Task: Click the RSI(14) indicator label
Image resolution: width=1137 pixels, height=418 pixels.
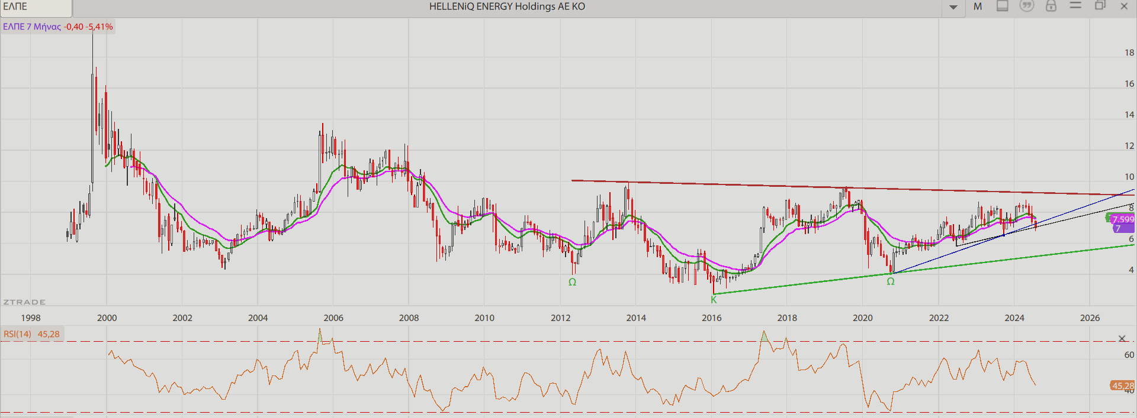Action: pyautogui.click(x=31, y=334)
